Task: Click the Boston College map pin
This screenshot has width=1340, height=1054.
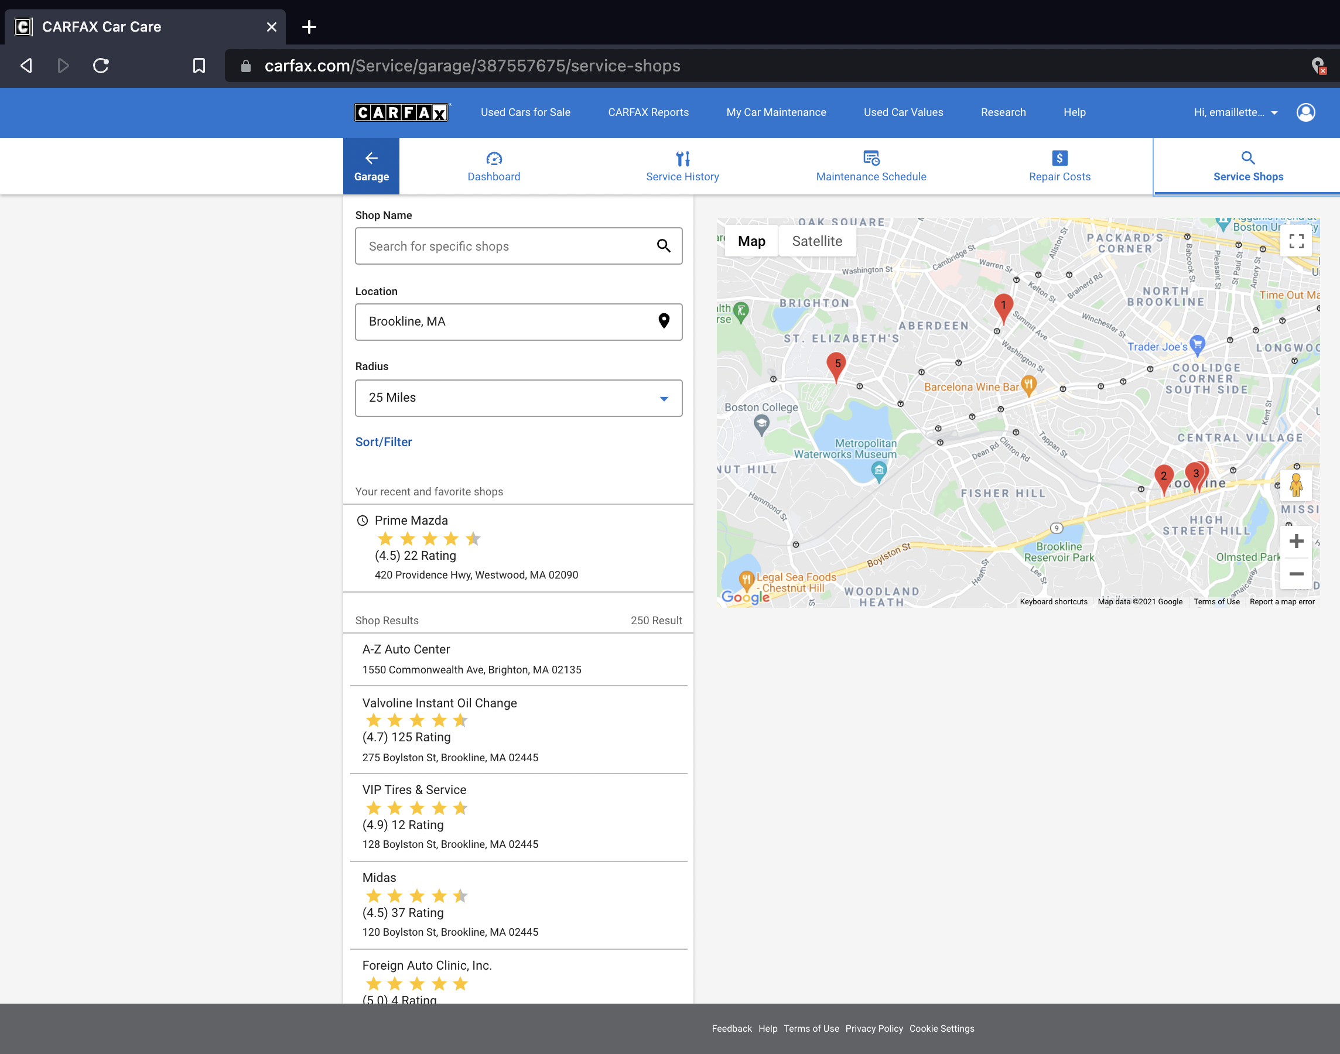Action: click(x=762, y=425)
